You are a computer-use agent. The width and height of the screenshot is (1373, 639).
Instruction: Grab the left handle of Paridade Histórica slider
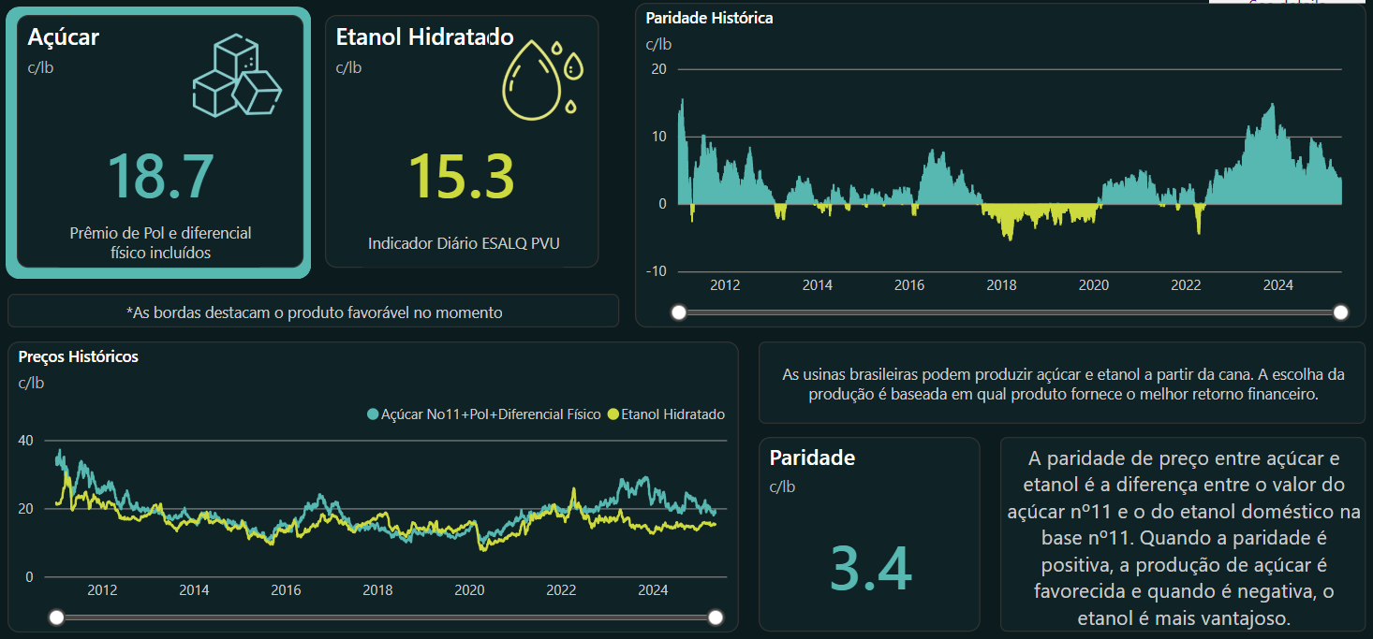click(679, 312)
